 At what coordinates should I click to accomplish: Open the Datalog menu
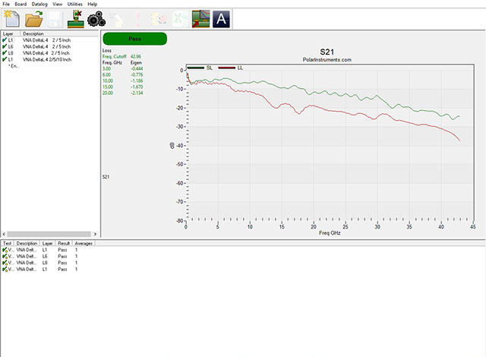[x=39, y=5]
